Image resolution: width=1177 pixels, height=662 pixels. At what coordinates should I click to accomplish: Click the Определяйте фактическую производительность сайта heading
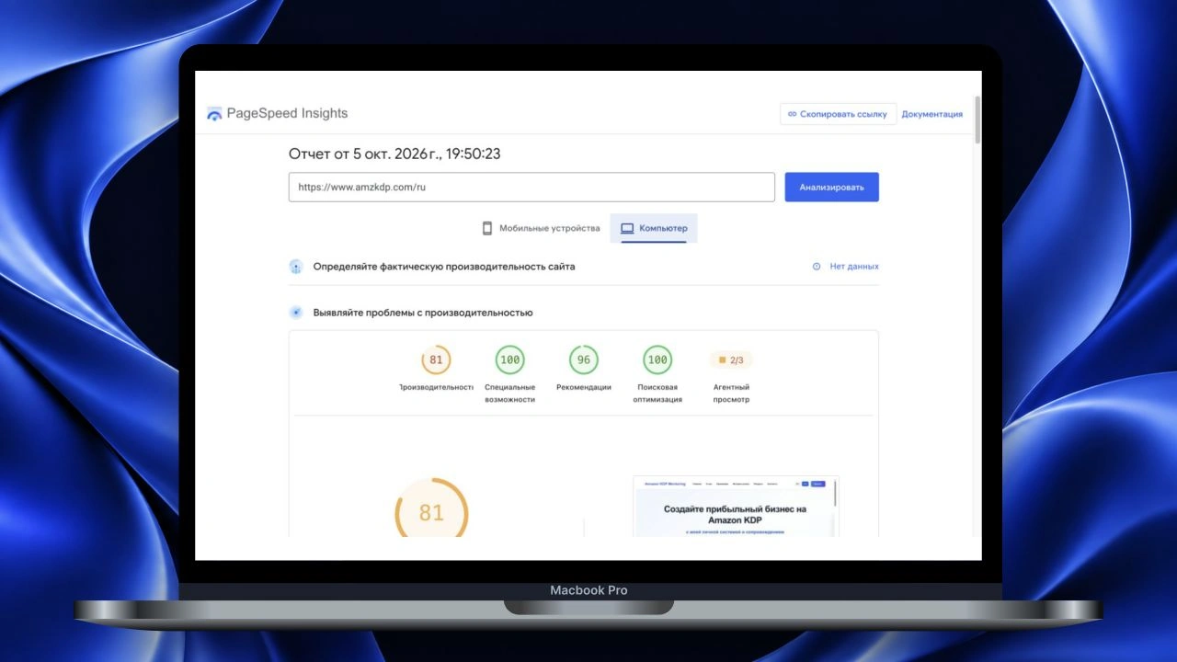[x=444, y=267]
